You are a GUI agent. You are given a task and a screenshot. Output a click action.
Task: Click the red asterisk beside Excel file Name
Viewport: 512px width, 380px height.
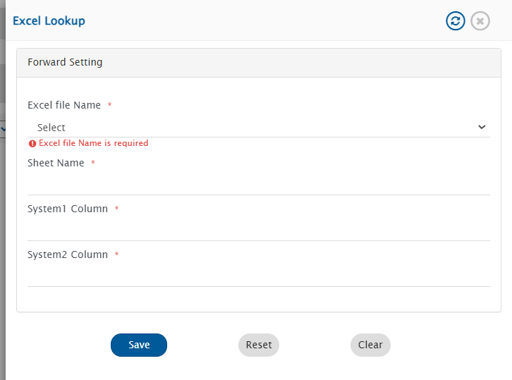pyautogui.click(x=109, y=106)
